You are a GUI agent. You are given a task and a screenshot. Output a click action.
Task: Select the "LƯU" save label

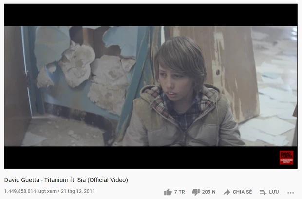click(x=274, y=192)
